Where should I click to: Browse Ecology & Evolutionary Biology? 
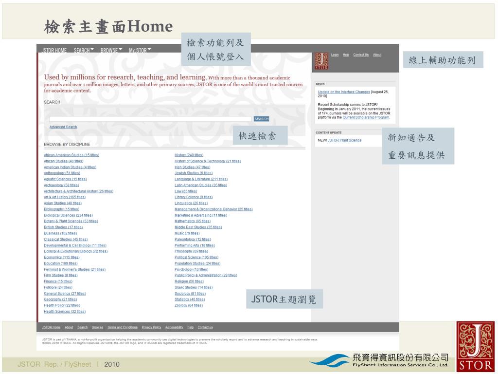coord(75,251)
